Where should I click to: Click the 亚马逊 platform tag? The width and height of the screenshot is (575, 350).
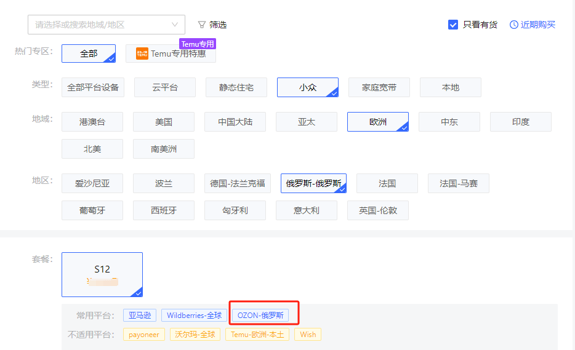(x=140, y=316)
